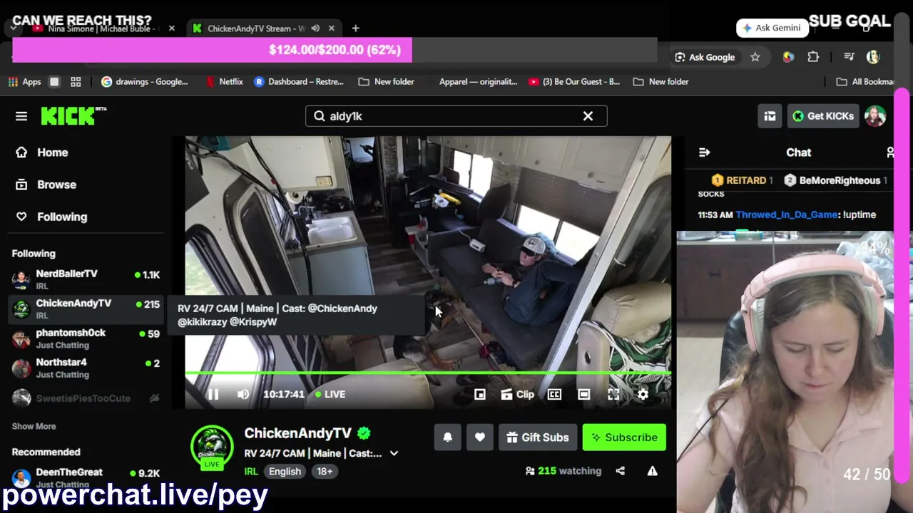Open player settings gear
913x513 pixels.
643,394
